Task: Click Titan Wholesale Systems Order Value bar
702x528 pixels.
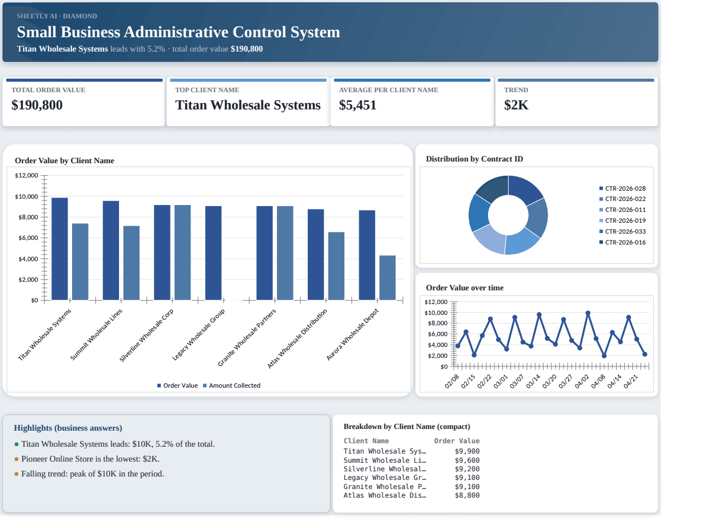Action: pos(60,249)
